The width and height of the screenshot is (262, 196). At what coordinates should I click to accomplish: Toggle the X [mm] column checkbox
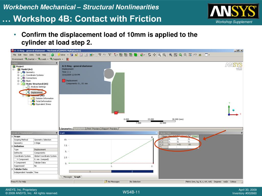[179, 136]
